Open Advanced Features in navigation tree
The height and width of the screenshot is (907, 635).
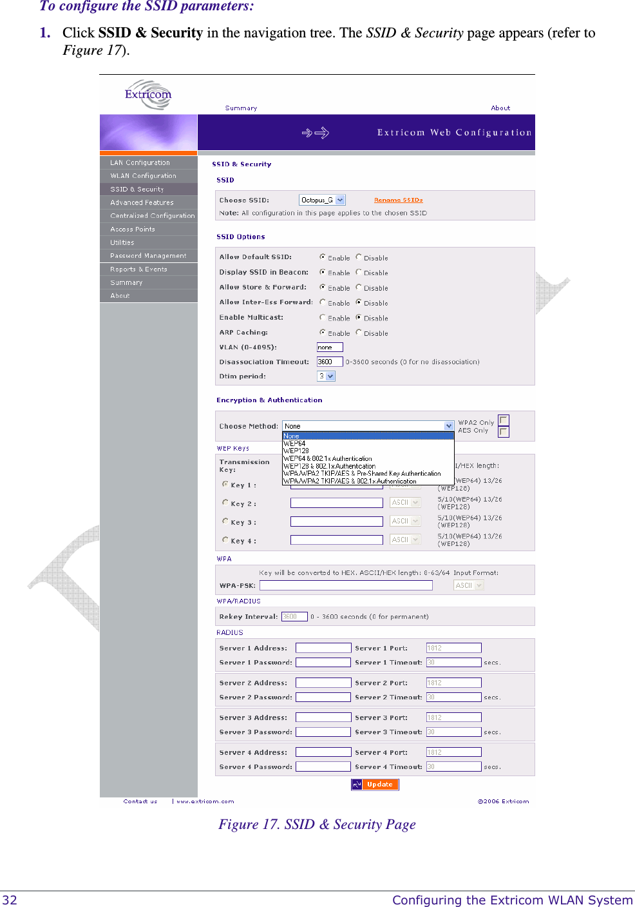point(149,202)
